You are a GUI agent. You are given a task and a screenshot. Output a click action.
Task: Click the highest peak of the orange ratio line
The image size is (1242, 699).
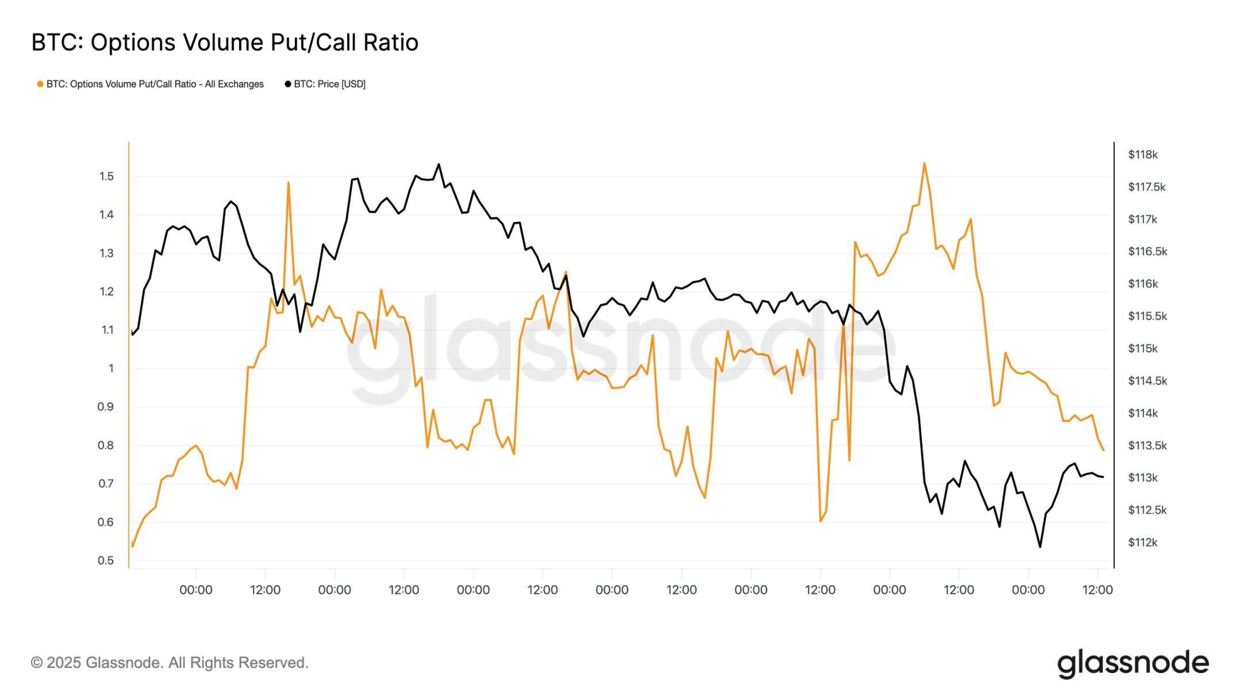coord(924,163)
